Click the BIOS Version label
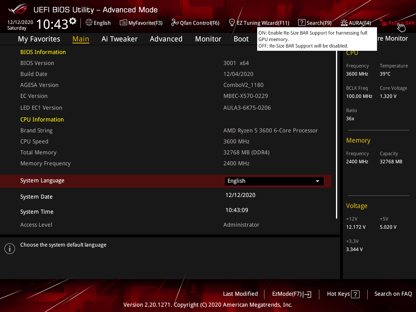The height and width of the screenshot is (312, 416). (x=37, y=63)
